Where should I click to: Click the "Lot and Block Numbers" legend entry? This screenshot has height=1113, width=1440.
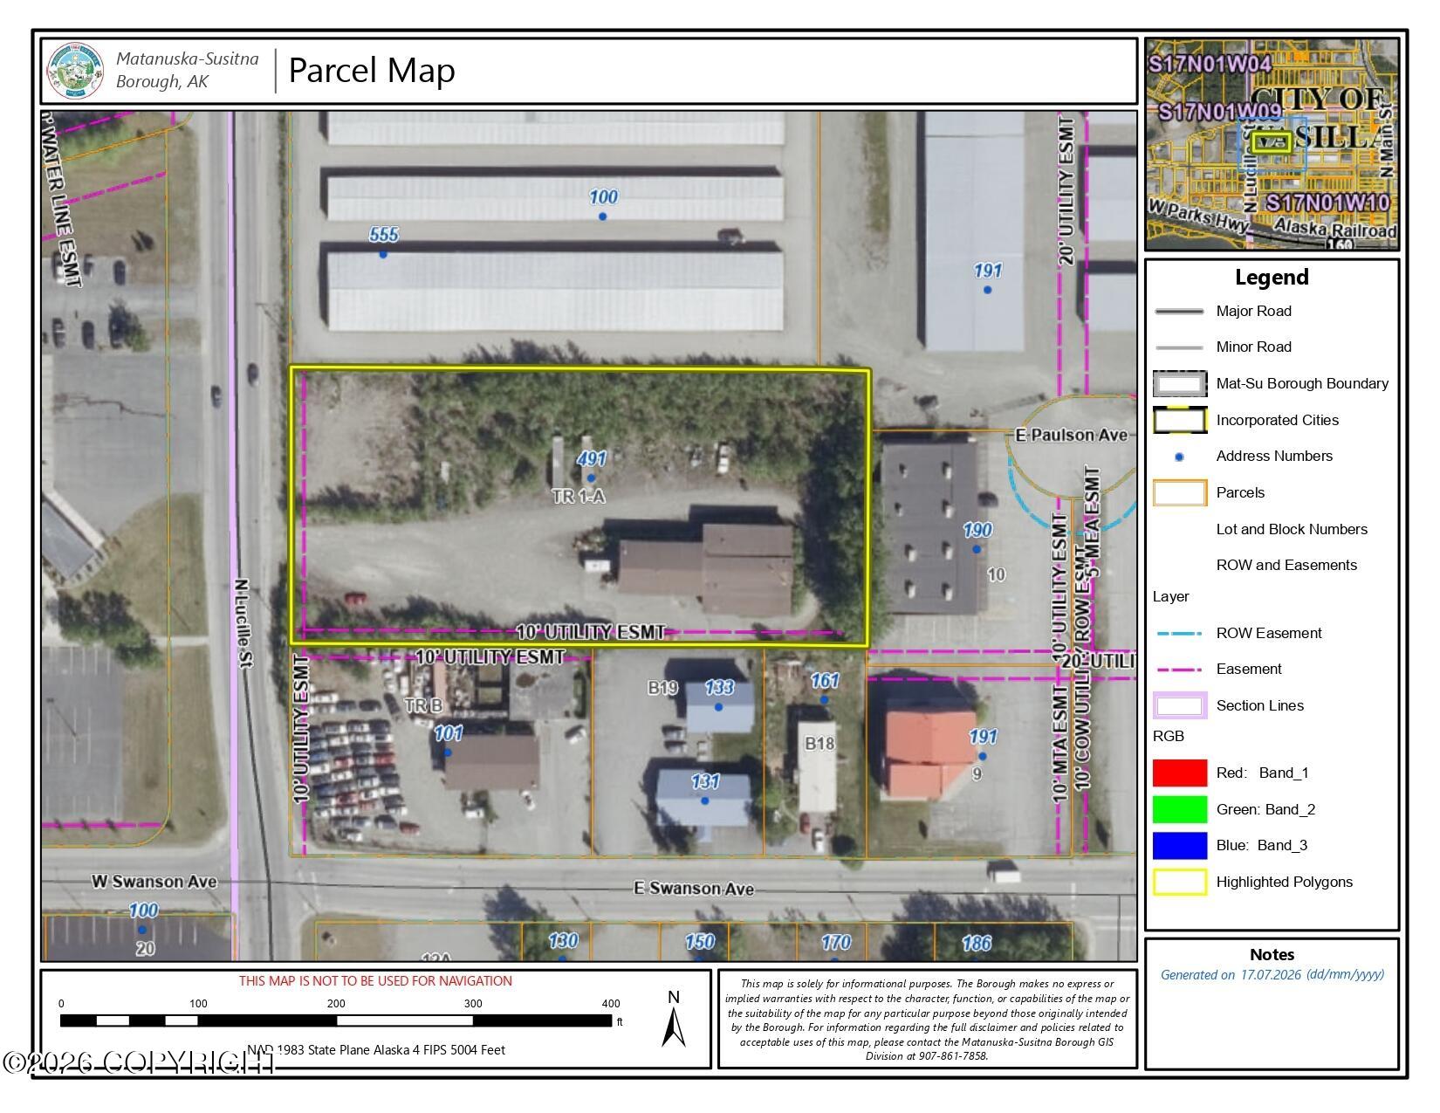click(x=1292, y=530)
